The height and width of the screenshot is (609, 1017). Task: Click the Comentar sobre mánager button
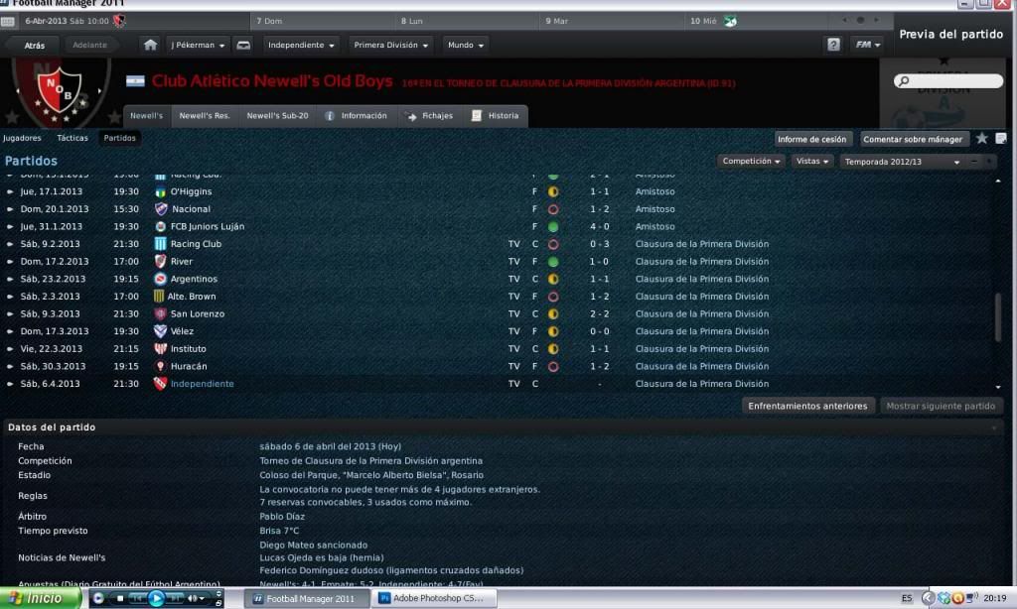(913, 139)
